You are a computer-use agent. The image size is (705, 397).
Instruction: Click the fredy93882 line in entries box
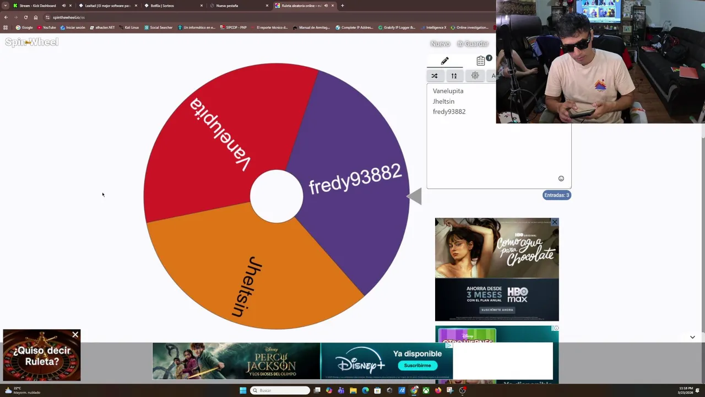click(x=449, y=111)
